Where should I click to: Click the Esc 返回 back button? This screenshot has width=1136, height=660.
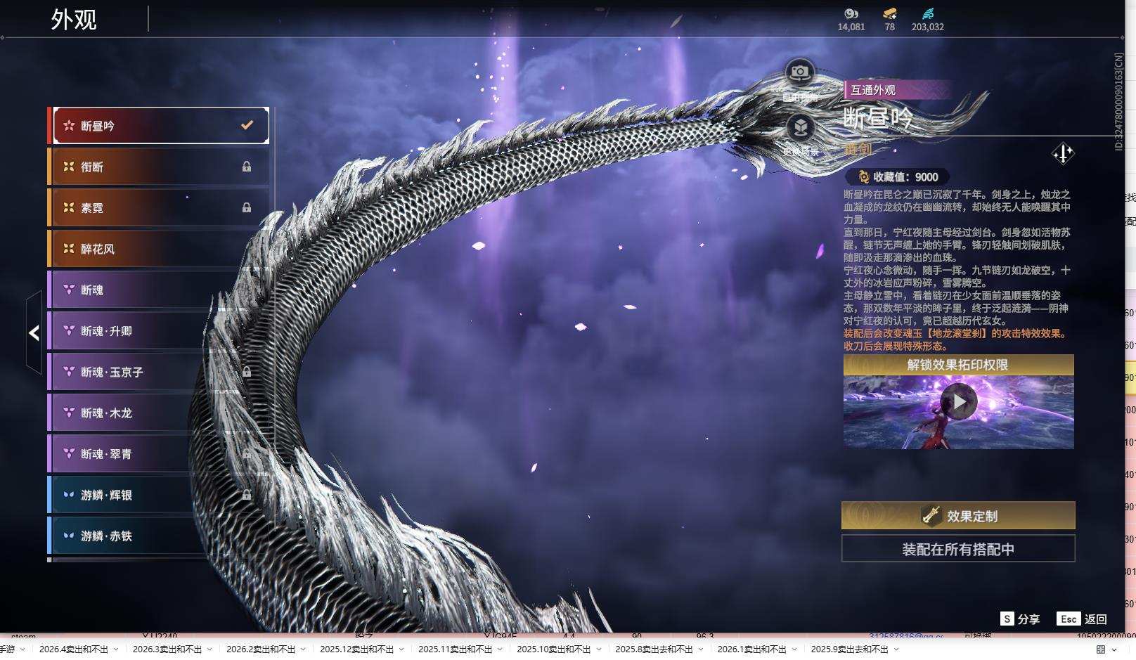(x=1082, y=619)
